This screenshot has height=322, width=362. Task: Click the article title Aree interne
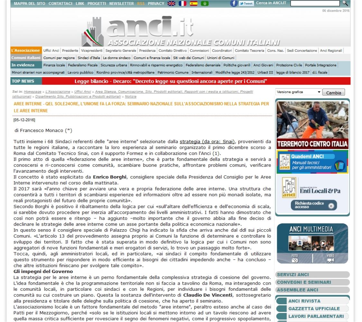[x=141, y=107]
